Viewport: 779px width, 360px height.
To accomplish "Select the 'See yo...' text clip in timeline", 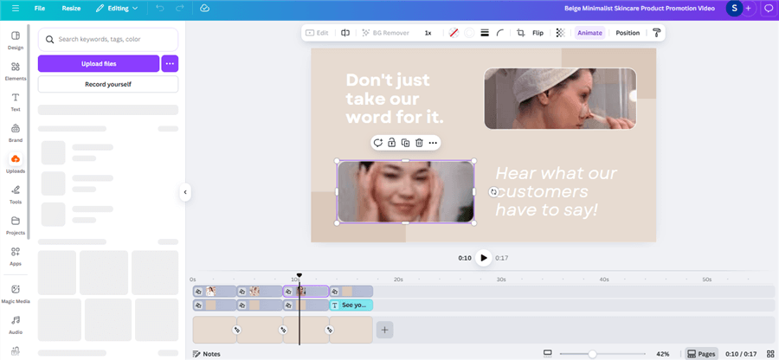I will (x=351, y=305).
